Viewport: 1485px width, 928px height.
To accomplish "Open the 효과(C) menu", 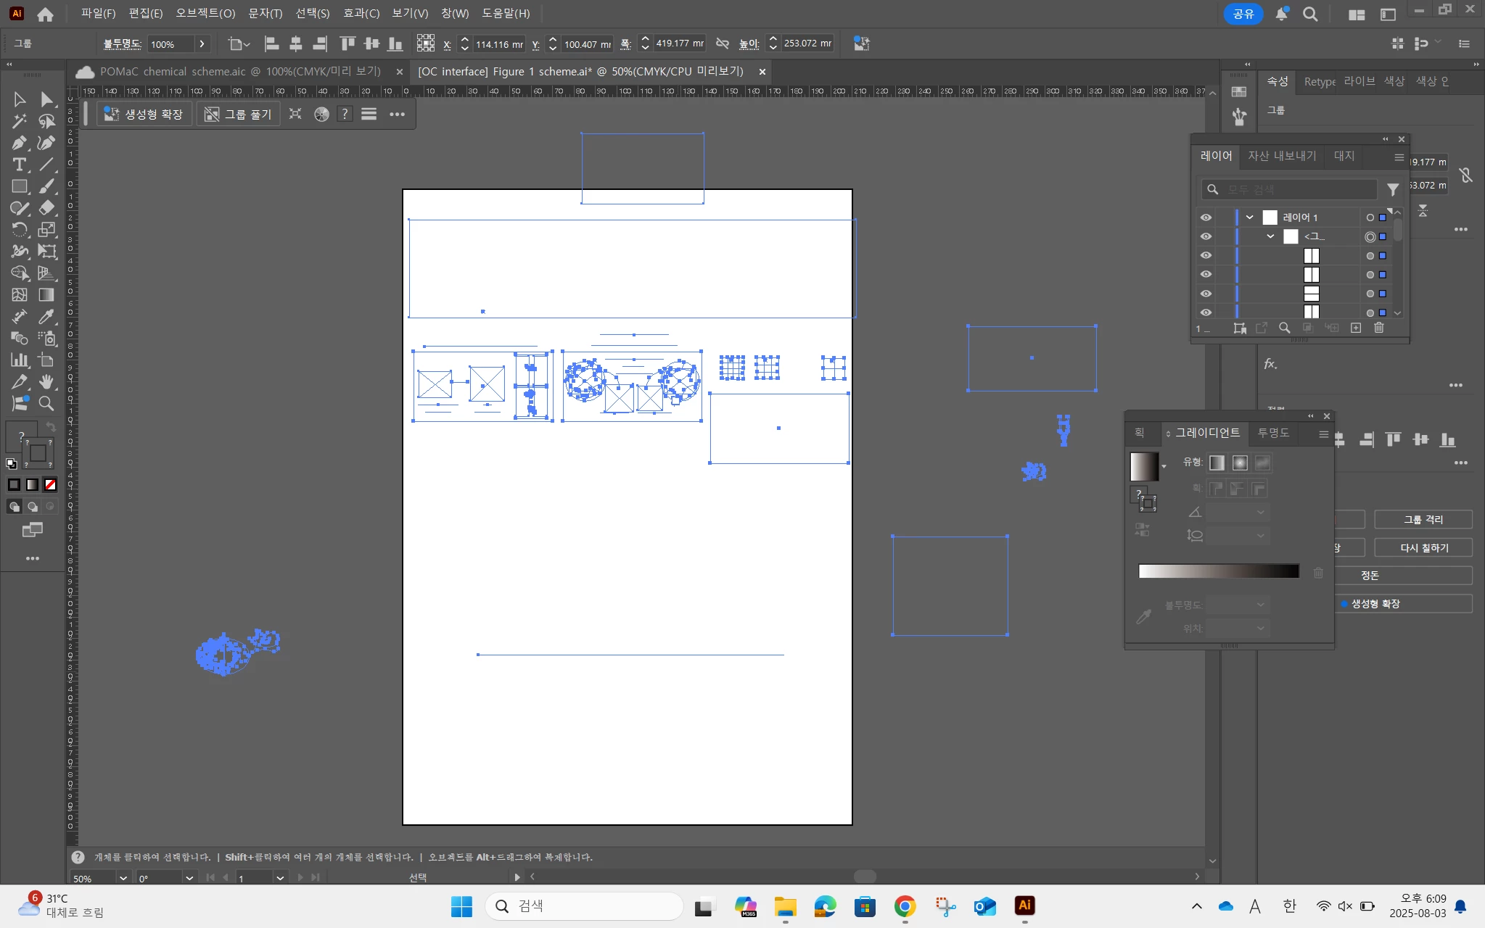I will 361,13.
